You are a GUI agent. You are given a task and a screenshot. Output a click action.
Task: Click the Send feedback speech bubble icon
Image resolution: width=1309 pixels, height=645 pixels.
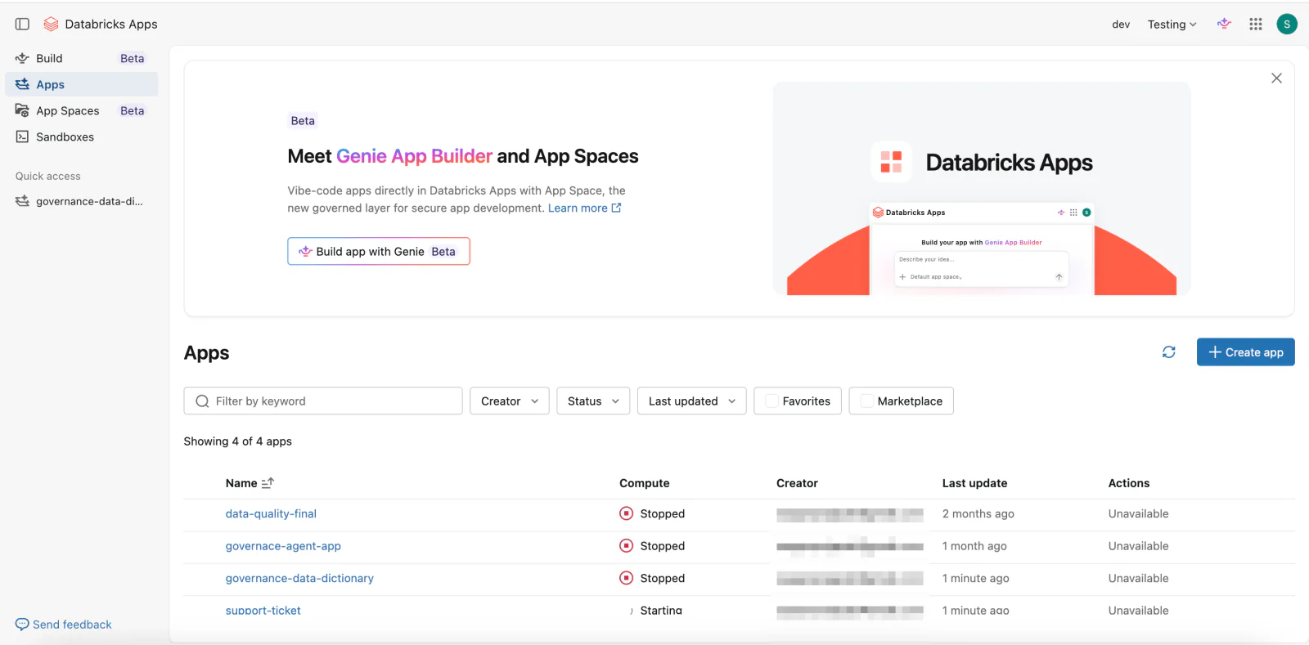[x=22, y=625]
